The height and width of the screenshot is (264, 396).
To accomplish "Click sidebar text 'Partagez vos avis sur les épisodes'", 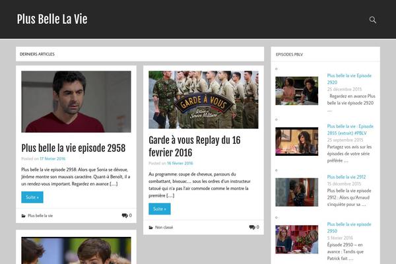I will point(349,154).
